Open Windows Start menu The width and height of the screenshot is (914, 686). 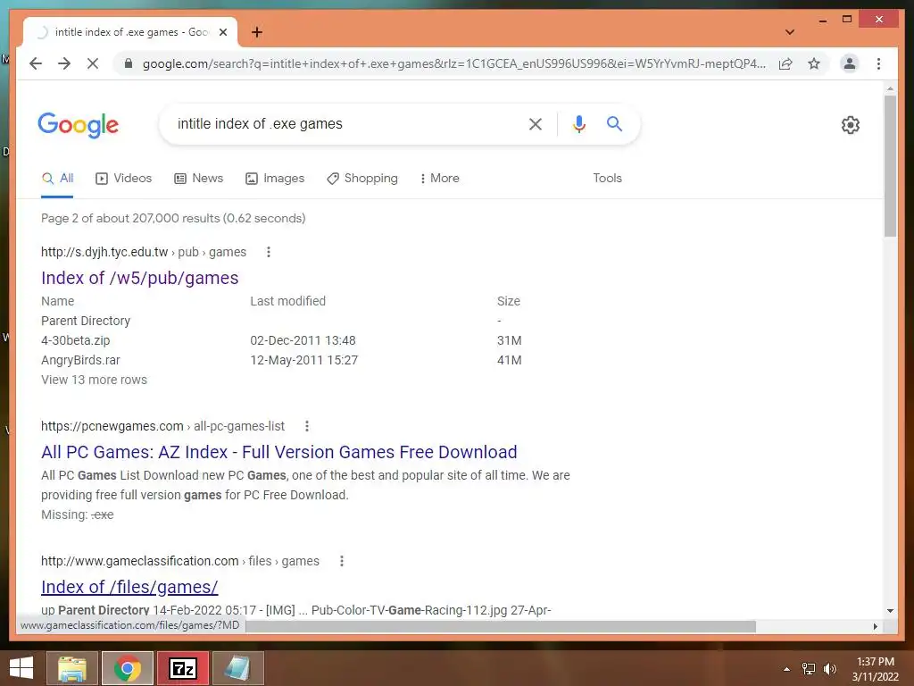[x=21, y=668]
